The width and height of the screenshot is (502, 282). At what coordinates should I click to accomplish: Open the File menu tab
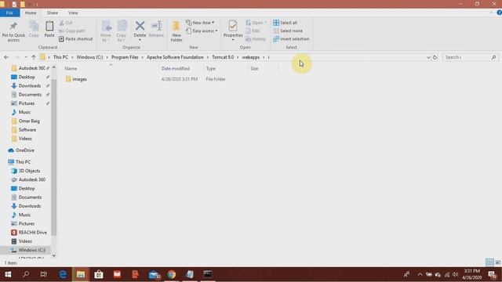(9, 13)
